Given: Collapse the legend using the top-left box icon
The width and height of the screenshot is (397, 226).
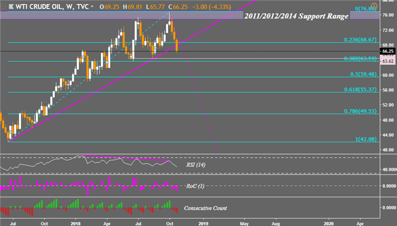Looking at the screenshot, I should tap(3, 7).
